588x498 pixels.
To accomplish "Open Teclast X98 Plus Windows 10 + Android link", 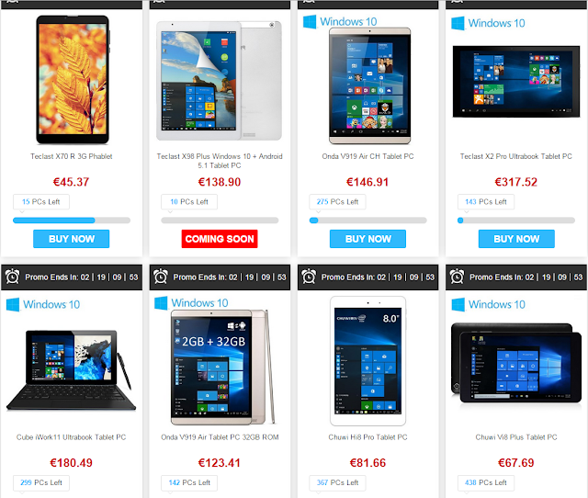I will pos(220,161).
